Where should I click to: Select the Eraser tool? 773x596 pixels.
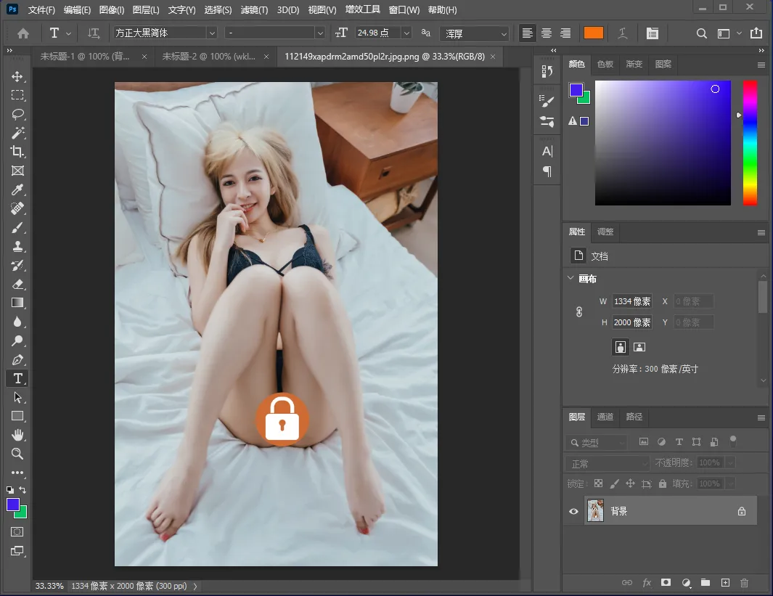pyautogui.click(x=17, y=284)
